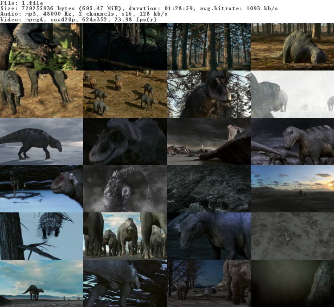
Task: Select the grayscale x-ray skull thumbnail
Action: pos(125,189)
